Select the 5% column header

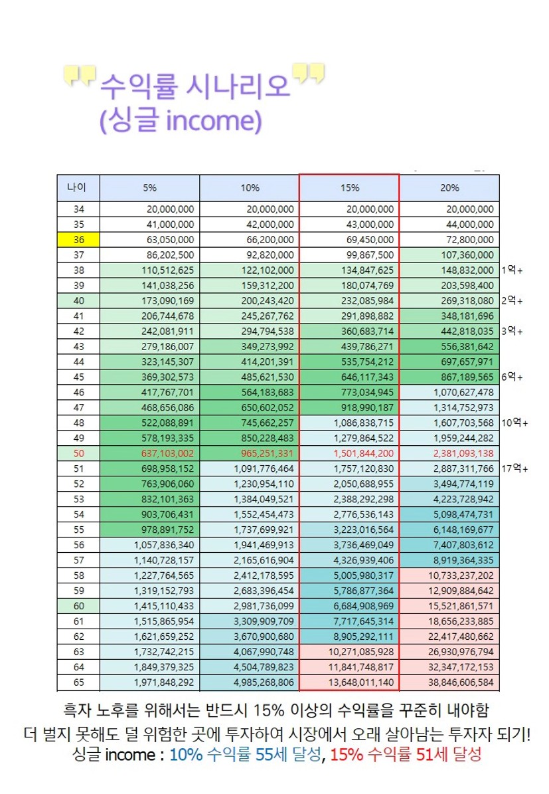coord(149,188)
